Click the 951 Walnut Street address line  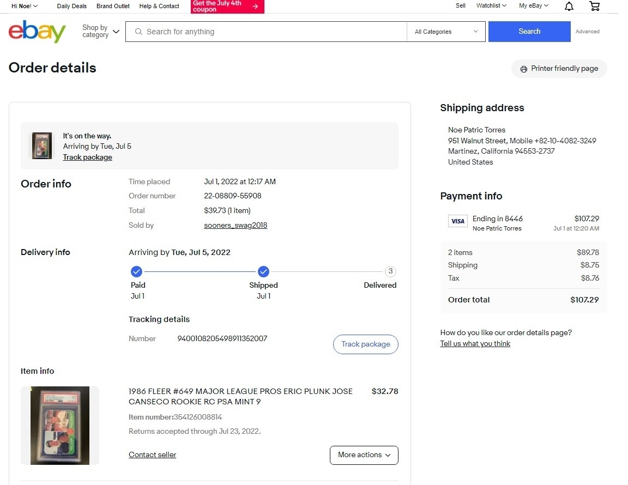tap(522, 141)
